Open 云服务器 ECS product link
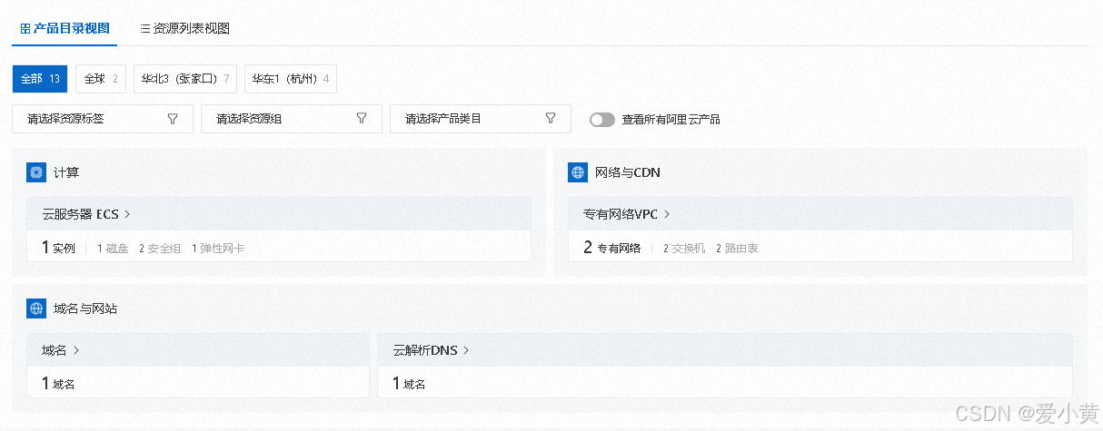 click(81, 214)
